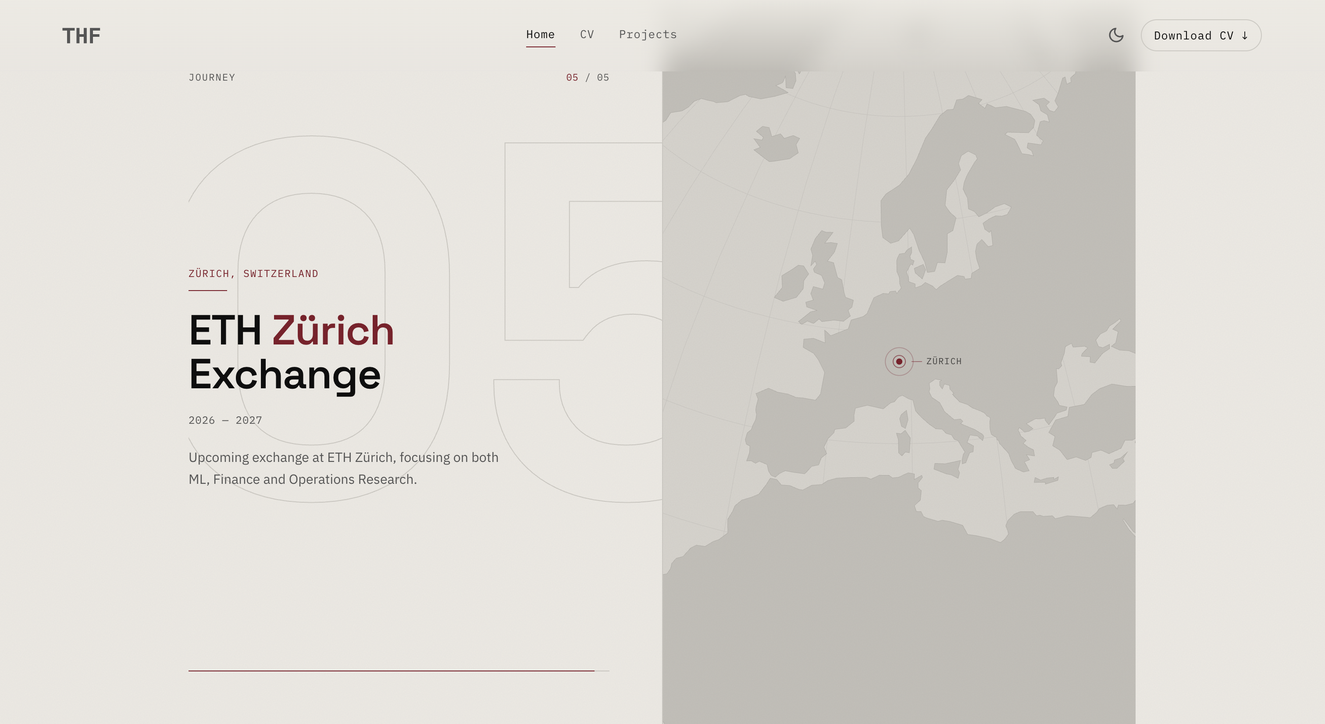Click the THF logo
Viewport: 1325px width, 724px height.
81,36
